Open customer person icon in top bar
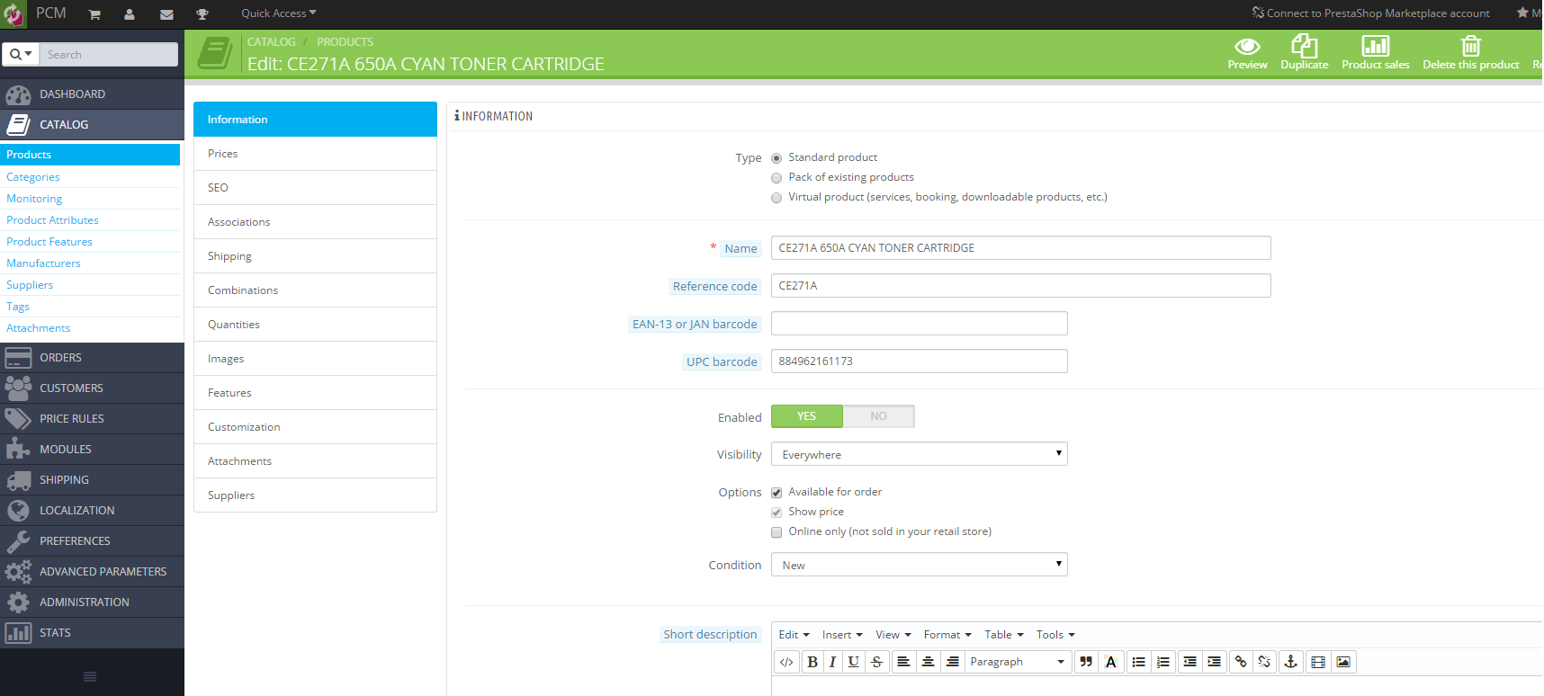1544x696 pixels. (x=130, y=14)
